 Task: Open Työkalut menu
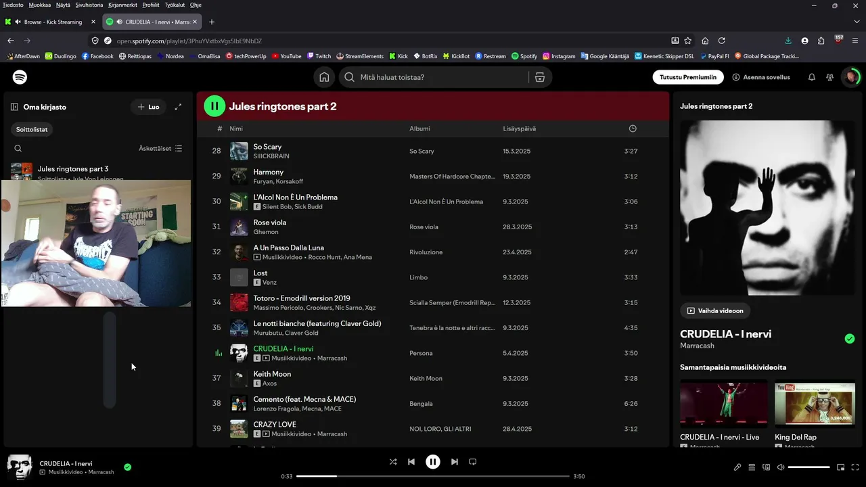[175, 5]
